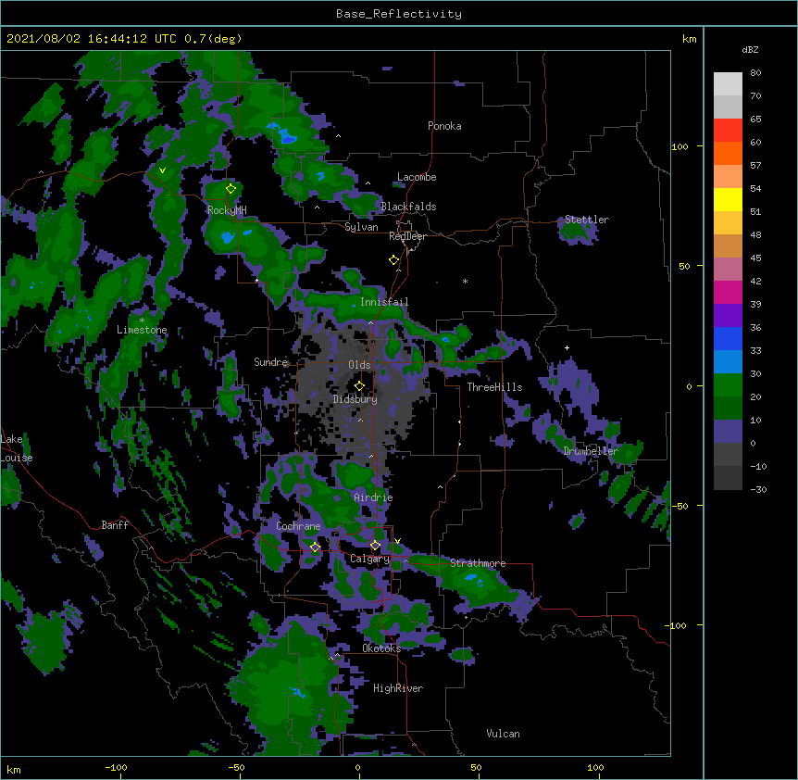Select the 33-36 dBZ blue swatch

click(x=728, y=338)
